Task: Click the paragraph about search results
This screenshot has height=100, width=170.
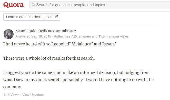Action: pos(49,58)
